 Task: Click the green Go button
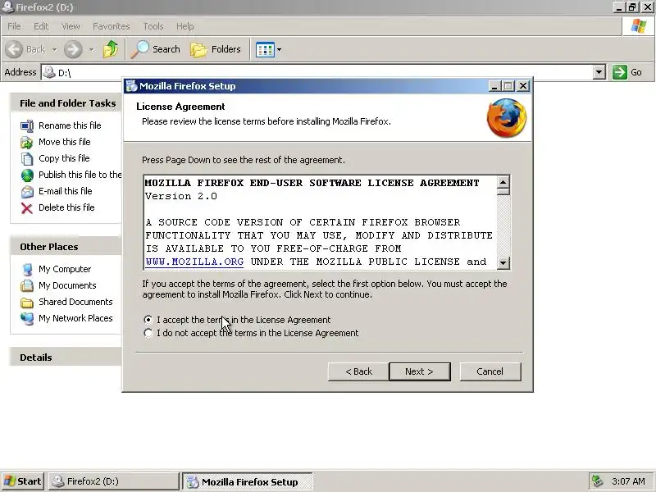[626, 72]
